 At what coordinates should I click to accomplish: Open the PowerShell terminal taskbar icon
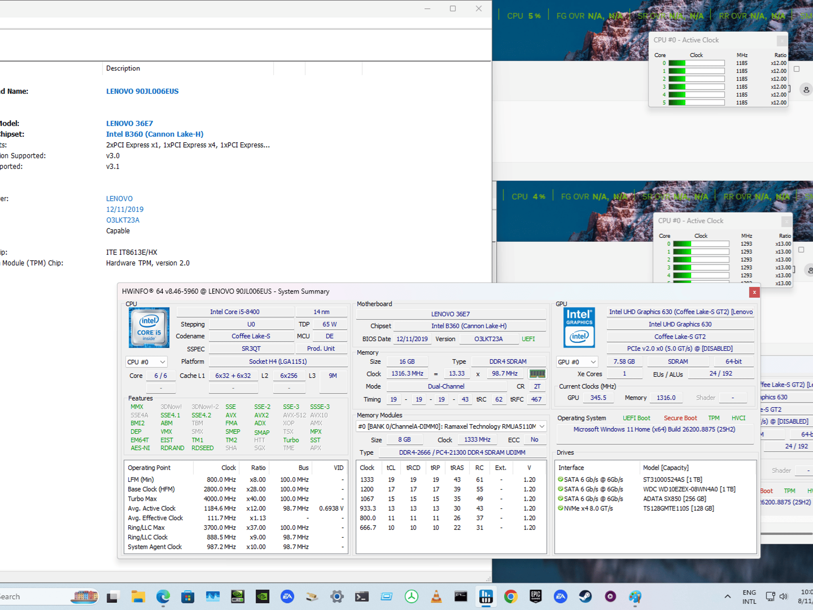pyautogui.click(x=362, y=596)
